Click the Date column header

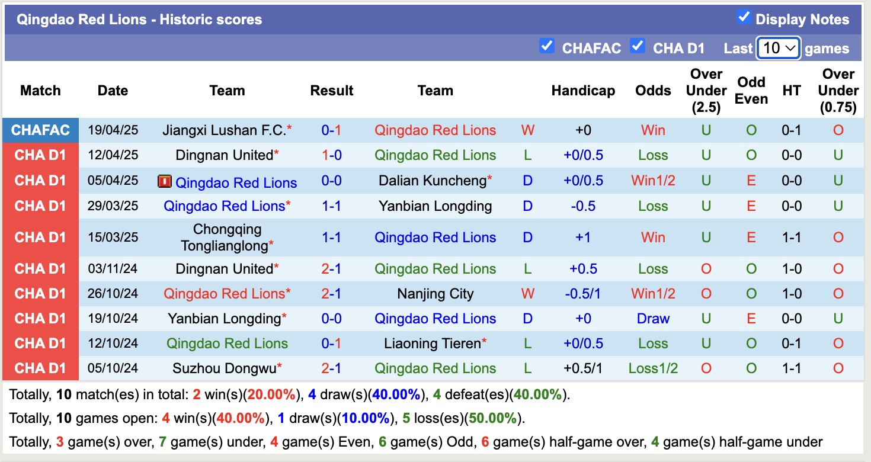click(113, 91)
